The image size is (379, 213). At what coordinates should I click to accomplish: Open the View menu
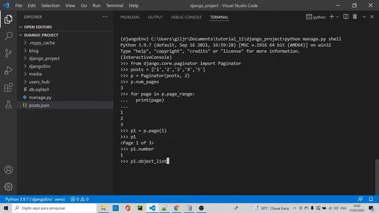point(70,5)
